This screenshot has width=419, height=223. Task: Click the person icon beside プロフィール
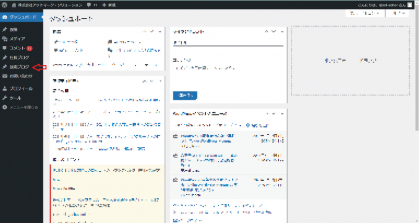pos(4,89)
